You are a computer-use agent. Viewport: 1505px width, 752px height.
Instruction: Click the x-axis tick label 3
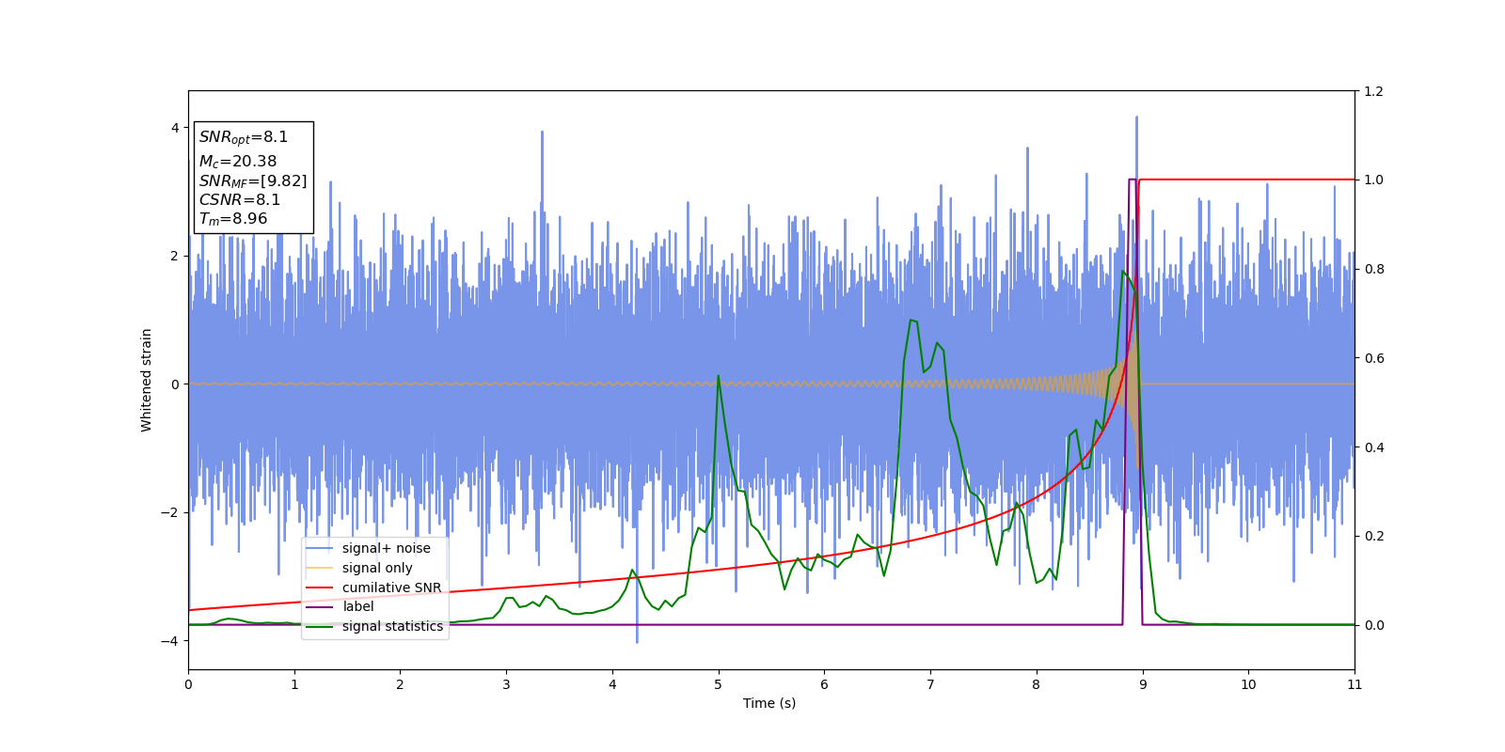click(506, 684)
